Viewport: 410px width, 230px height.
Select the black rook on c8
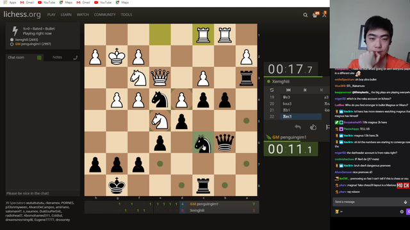[203, 185]
